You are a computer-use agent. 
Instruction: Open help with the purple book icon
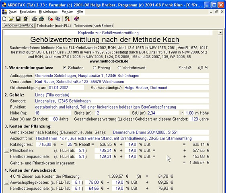(x=76, y=19)
